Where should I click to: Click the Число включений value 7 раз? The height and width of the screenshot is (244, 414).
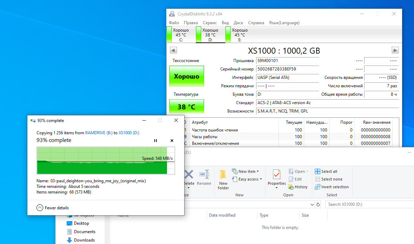381,86
